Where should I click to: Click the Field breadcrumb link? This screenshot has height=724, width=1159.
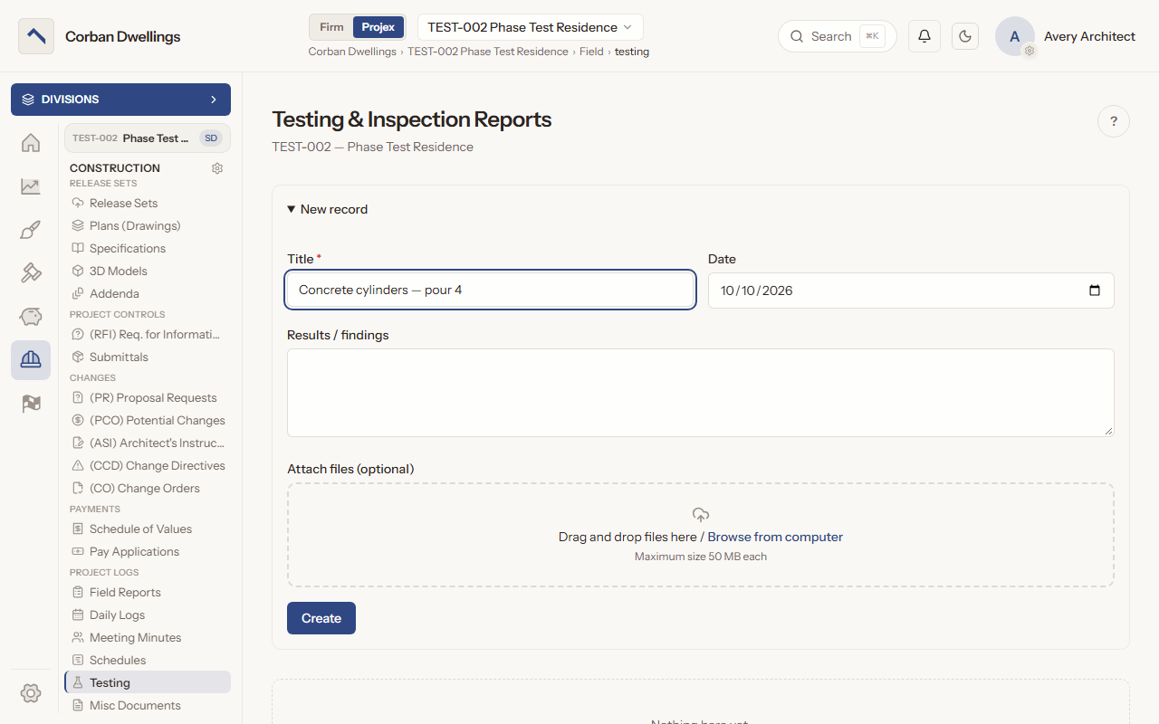[591, 52]
